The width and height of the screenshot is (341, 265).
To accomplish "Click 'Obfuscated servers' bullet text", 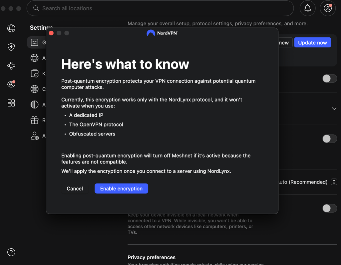I will 92,134.
